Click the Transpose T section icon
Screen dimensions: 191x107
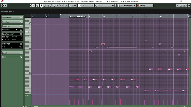[x=21, y=26]
